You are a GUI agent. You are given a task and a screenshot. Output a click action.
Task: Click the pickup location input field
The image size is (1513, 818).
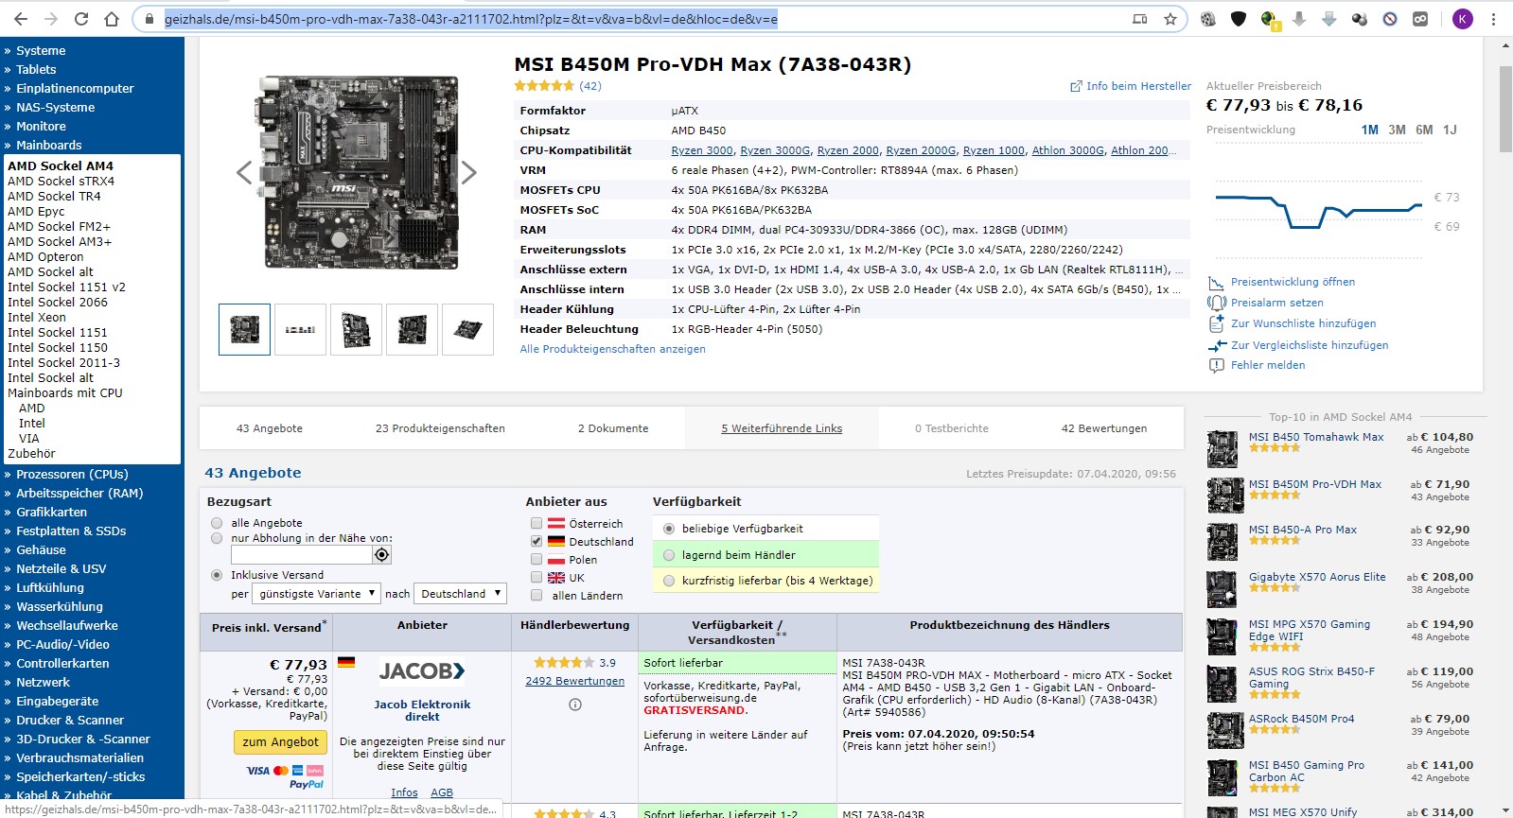301,555
